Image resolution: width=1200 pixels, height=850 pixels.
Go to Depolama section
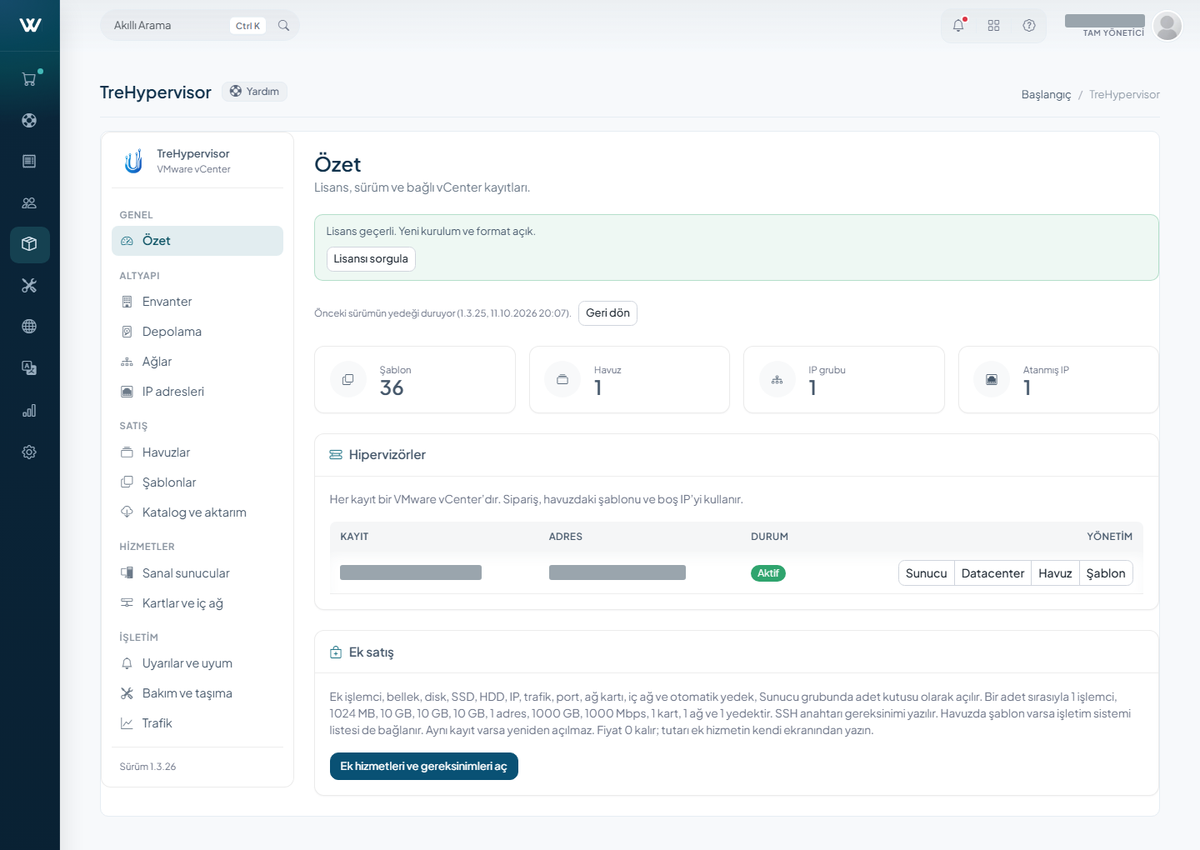click(197, 332)
